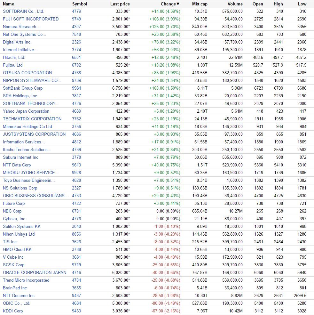The image size is (314, 315).
Task: Open the Toyo Business Engineerin... link
Action: click(29, 181)
